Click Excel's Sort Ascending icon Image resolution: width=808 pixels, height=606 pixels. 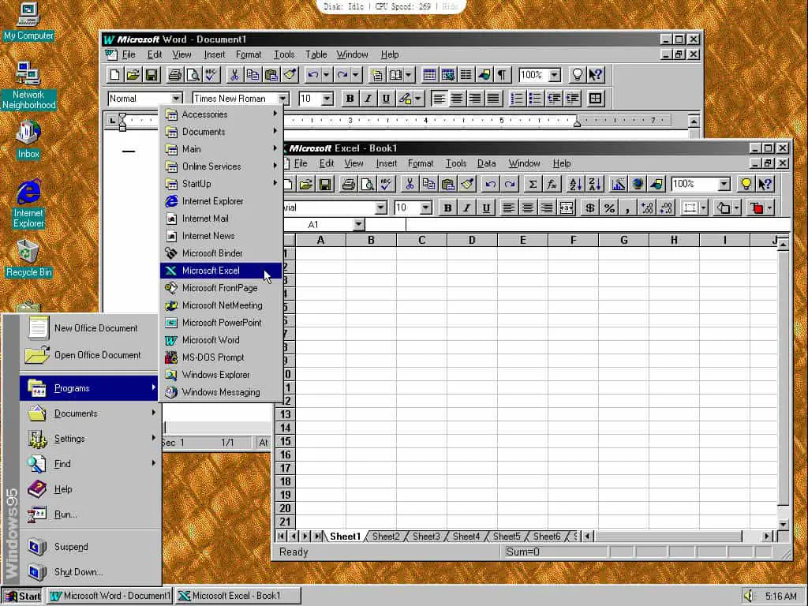[x=575, y=184]
